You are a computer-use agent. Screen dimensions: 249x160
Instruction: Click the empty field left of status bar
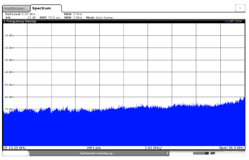point(16,153)
